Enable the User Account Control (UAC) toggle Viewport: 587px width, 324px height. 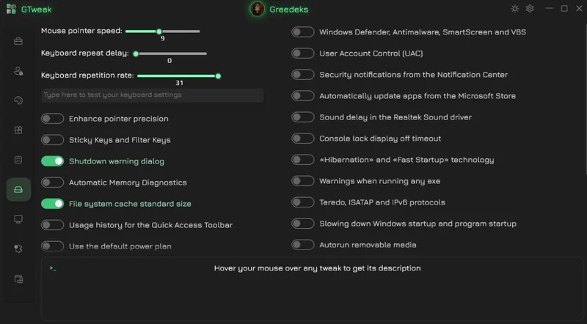303,54
